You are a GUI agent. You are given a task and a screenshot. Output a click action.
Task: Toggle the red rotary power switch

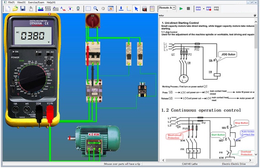pos(93,20)
